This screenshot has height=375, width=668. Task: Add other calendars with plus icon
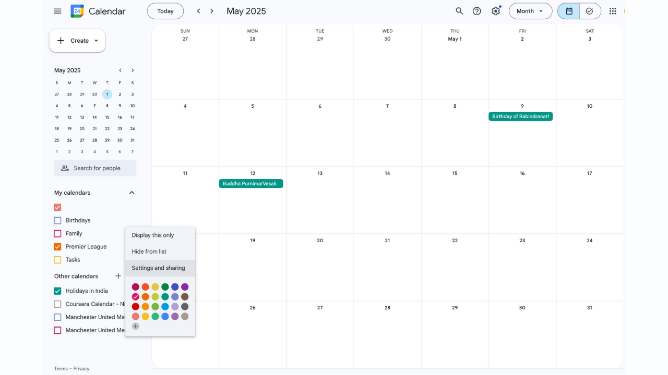pos(118,276)
